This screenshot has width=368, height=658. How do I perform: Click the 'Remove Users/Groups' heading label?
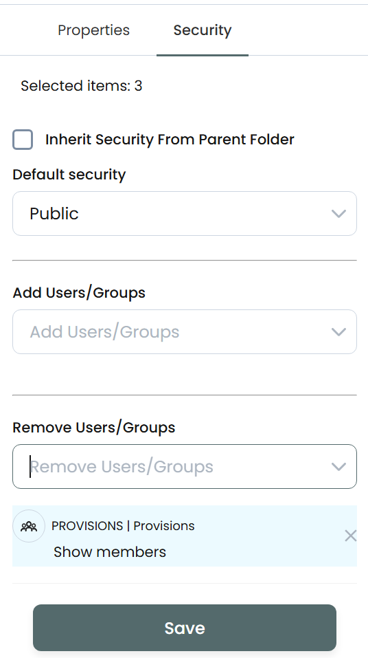(x=94, y=428)
